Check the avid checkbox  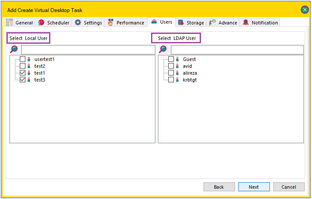pos(171,66)
